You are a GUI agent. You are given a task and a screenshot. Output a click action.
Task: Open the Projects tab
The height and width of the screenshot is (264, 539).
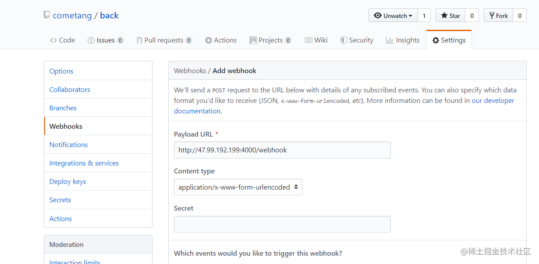(270, 40)
